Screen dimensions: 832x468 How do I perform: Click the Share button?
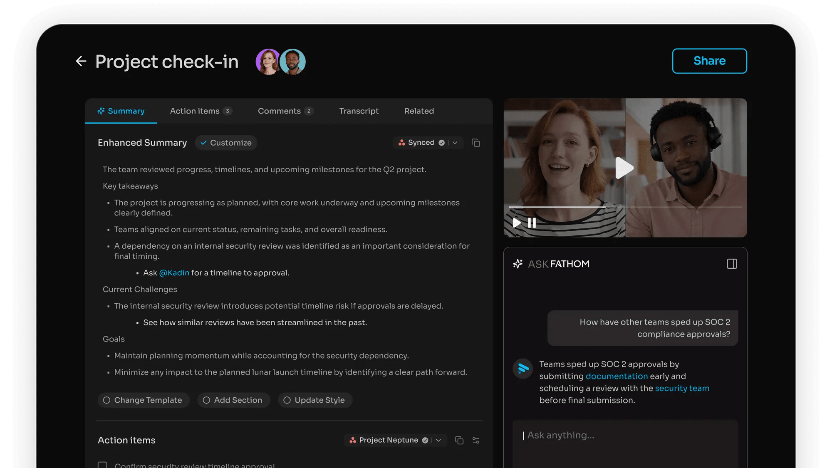(x=709, y=61)
